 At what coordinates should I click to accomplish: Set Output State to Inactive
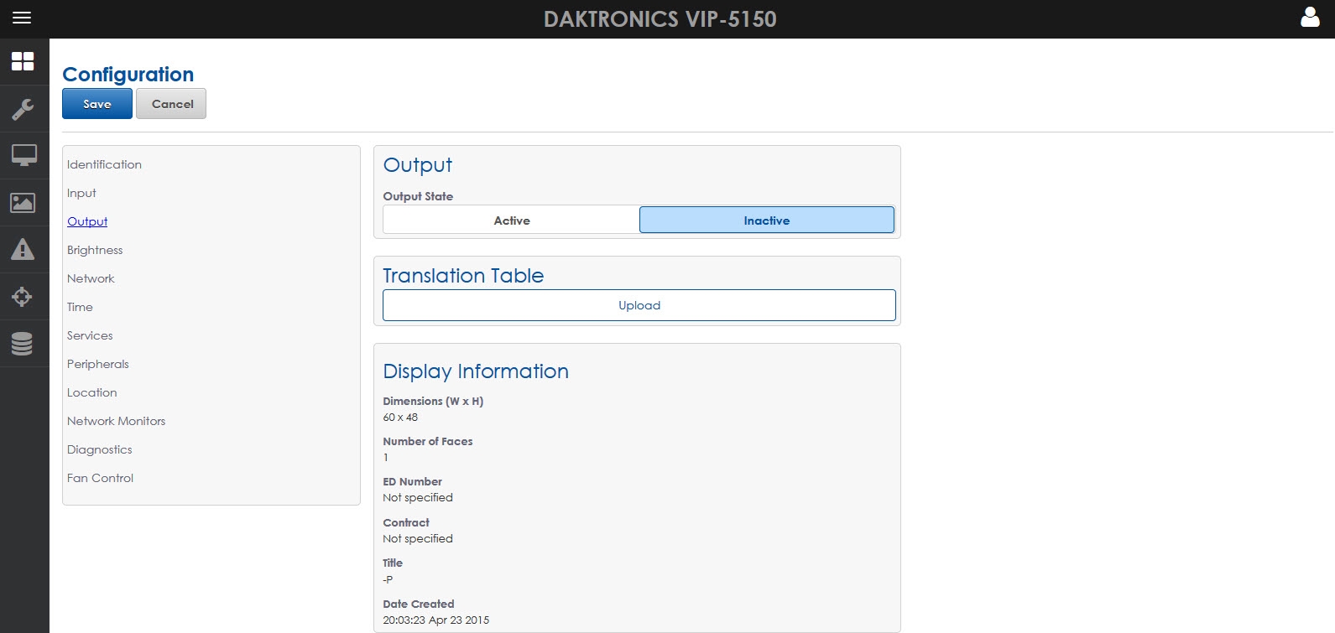(x=766, y=221)
